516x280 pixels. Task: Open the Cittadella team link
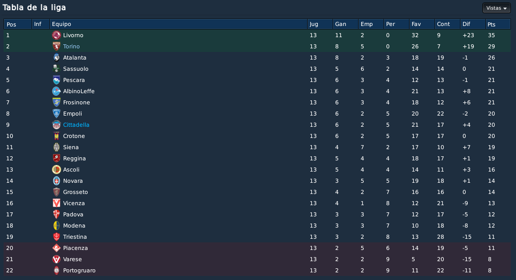pos(76,125)
